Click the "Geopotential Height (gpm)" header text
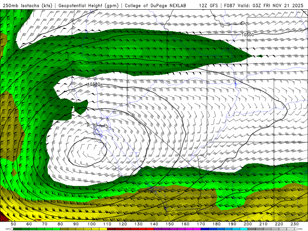 pos(89,5)
